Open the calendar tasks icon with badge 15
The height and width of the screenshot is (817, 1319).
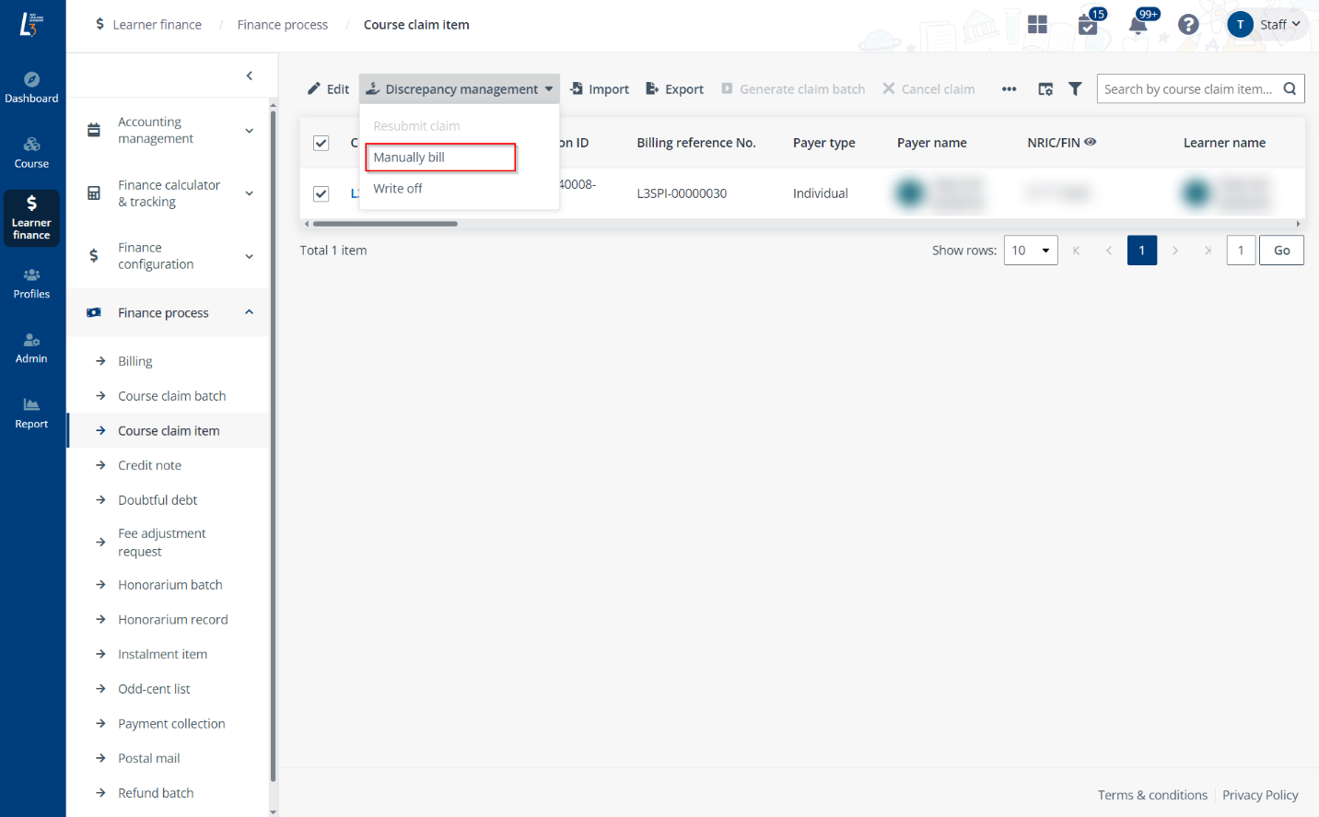[1088, 25]
